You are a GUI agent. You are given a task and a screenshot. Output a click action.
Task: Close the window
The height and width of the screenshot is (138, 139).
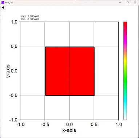tap(135, 3)
